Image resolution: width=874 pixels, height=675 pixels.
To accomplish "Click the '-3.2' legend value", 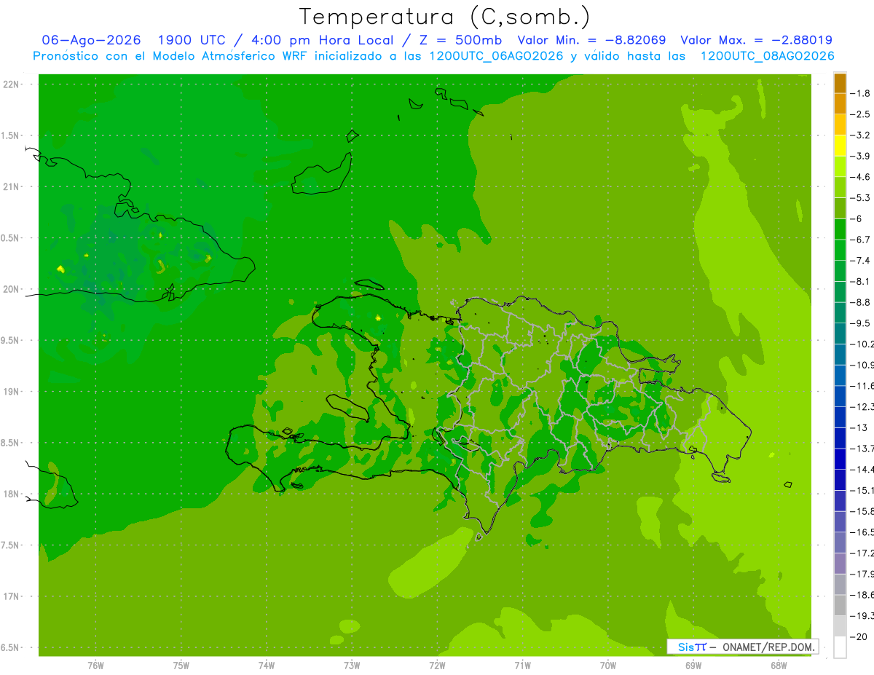I will click(x=862, y=135).
